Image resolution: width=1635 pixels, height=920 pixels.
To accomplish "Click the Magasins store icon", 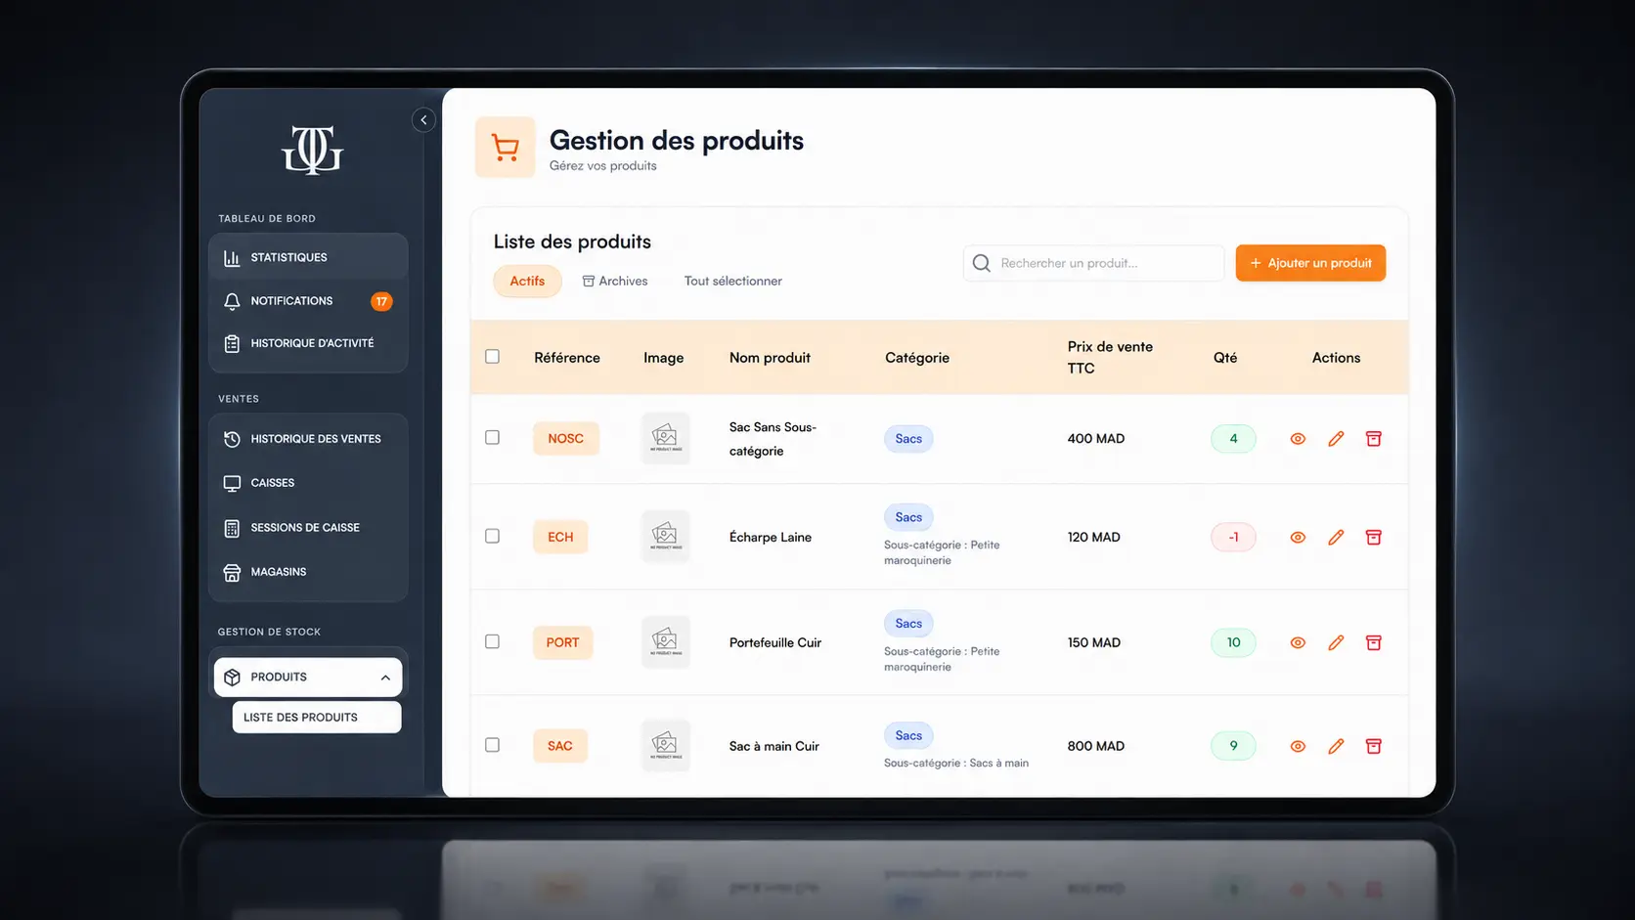I will tap(232, 572).
